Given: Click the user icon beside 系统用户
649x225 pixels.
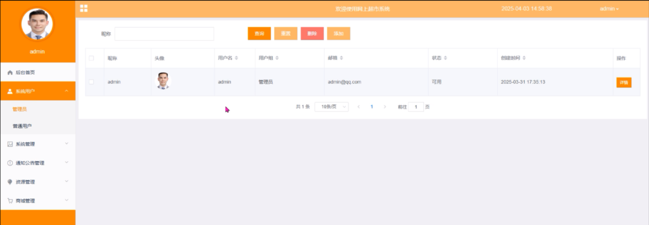Looking at the screenshot, I should coord(10,91).
